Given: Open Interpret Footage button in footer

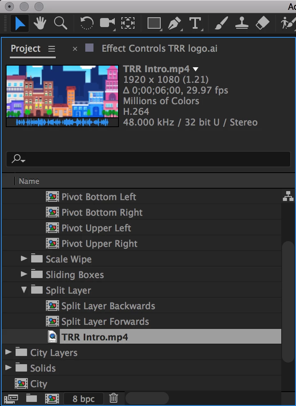Looking at the screenshot, I should coord(11,399).
